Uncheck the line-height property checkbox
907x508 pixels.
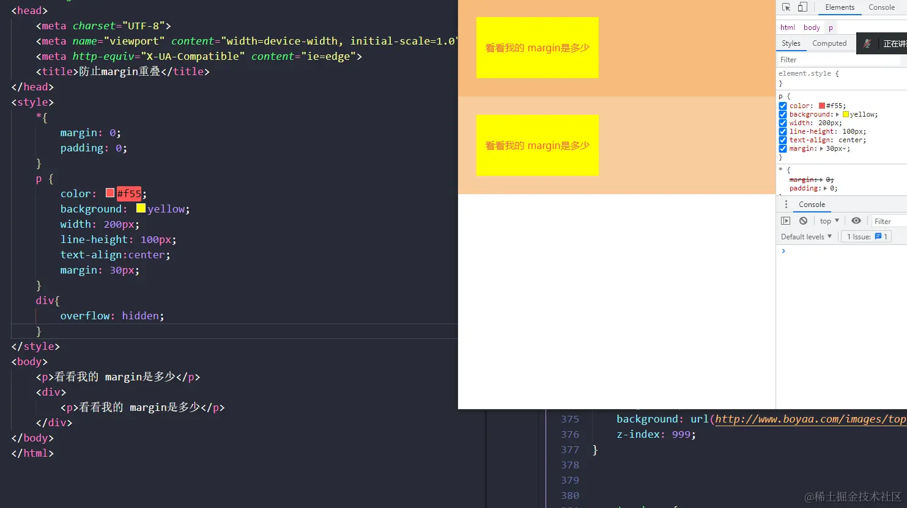(x=783, y=131)
